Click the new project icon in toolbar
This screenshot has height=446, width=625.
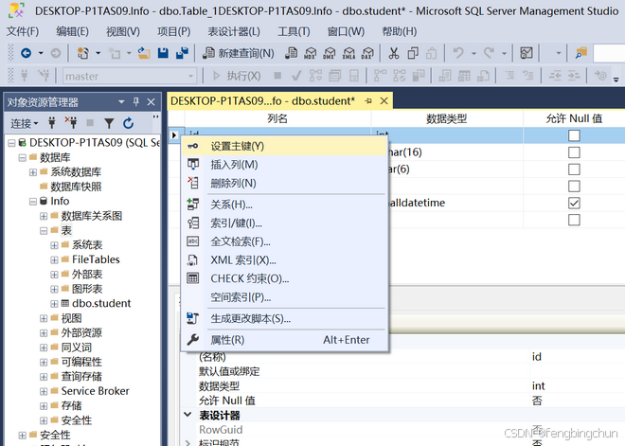(83, 53)
